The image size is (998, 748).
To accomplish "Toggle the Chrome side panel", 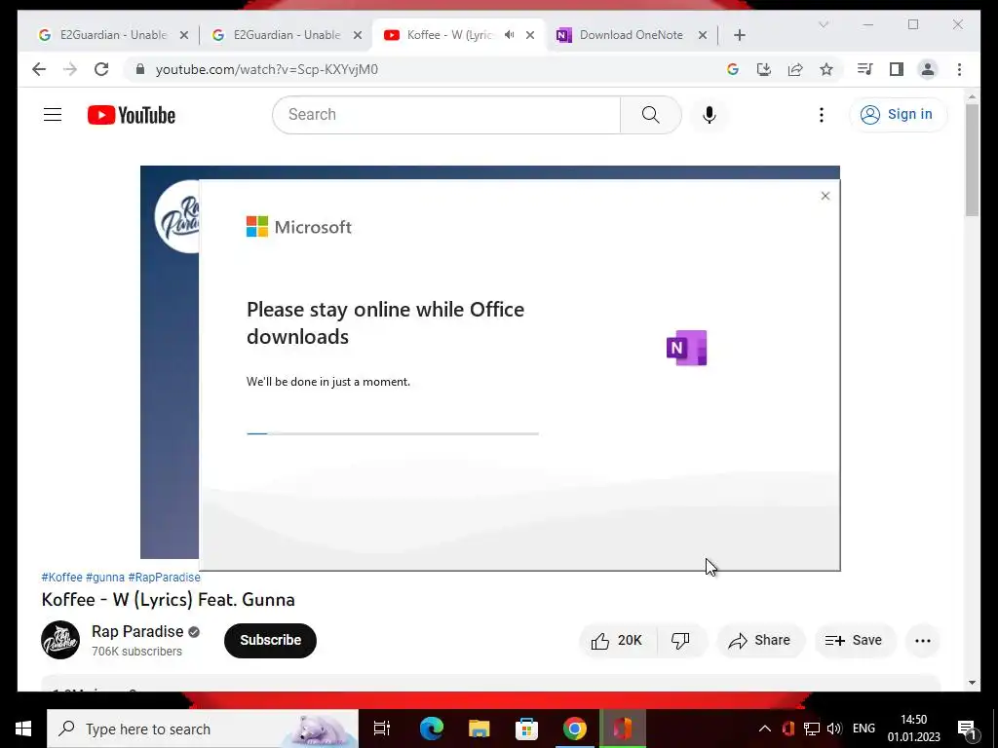I will click(897, 69).
